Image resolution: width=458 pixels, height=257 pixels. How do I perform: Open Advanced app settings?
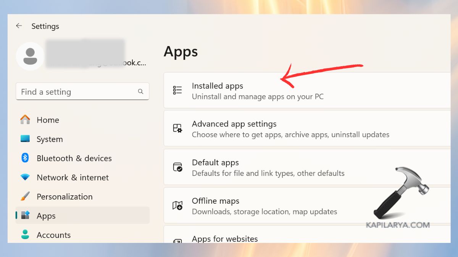(307, 128)
